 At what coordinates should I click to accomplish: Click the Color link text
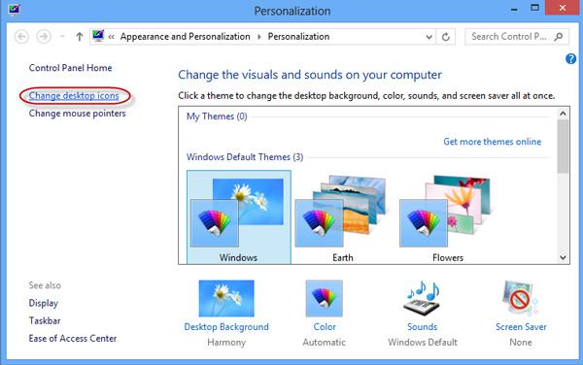325,327
